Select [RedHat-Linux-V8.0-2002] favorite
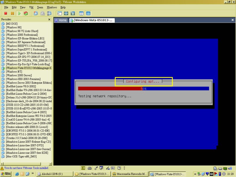The width and height of the screenshot is (236, 177). click(21, 86)
